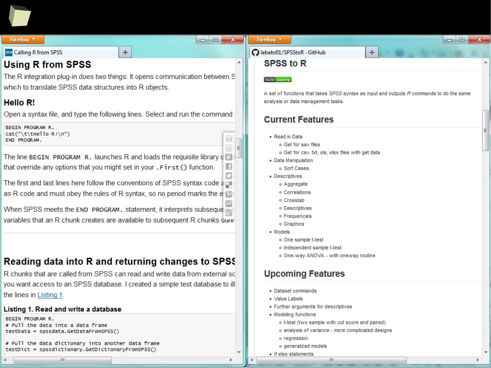The width and height of the screenshot is (491, 368).
Task: Share the page on Facebook icon
Action: [229, 166]
